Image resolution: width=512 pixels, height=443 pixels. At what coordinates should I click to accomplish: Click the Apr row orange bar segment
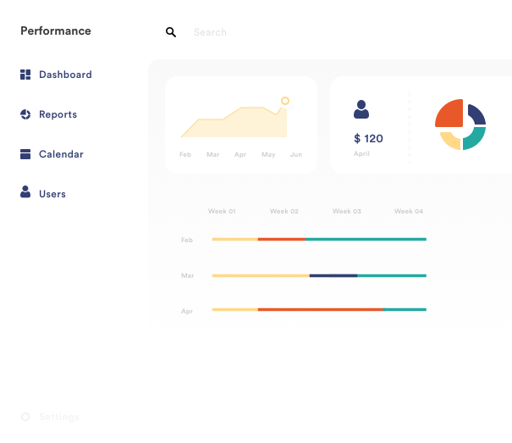point(321,310)
